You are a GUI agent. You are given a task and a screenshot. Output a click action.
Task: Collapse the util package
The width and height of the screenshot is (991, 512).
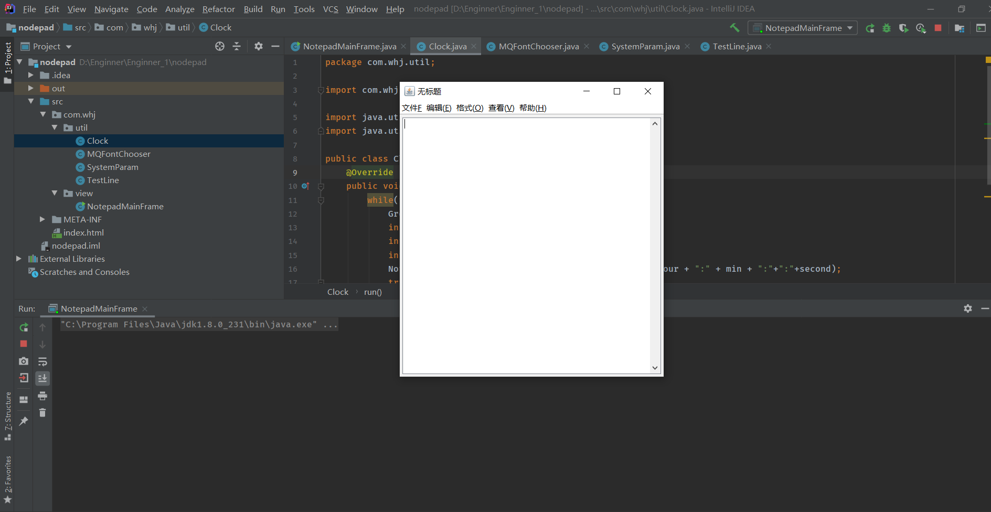(55, 127)
